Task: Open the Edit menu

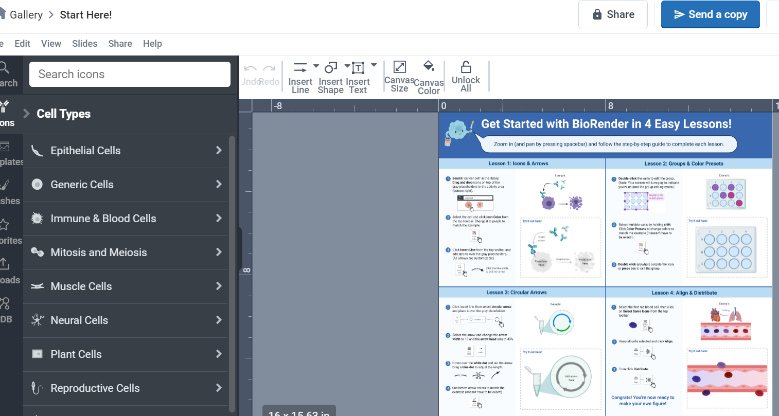Action: point(22,44)
